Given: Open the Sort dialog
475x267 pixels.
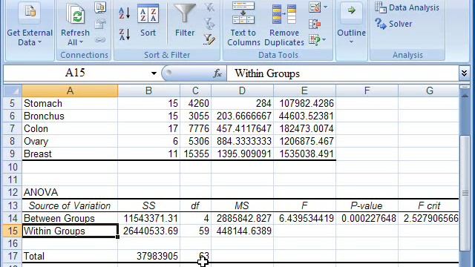Looking at the screenshot, I should tap(148, 21).
